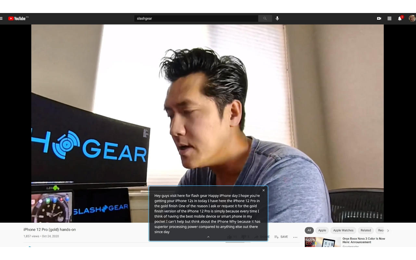The width and height of the screenshot is (416, 260).
Task: Show more filter chips with the right arrow
Action: (388, 230)
